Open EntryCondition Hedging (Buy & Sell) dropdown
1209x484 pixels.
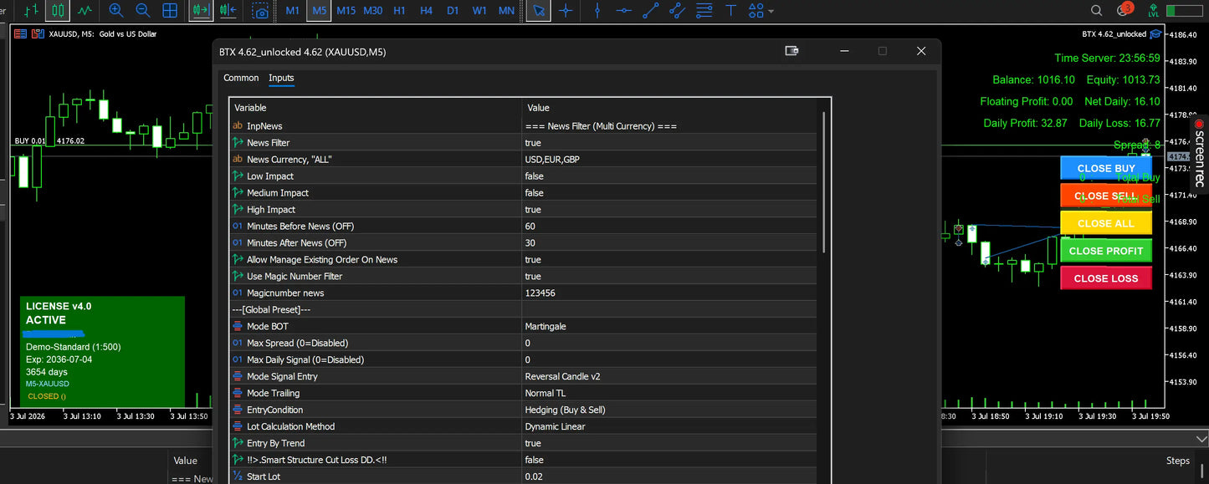pyautogui.click(x=669, y=410)
